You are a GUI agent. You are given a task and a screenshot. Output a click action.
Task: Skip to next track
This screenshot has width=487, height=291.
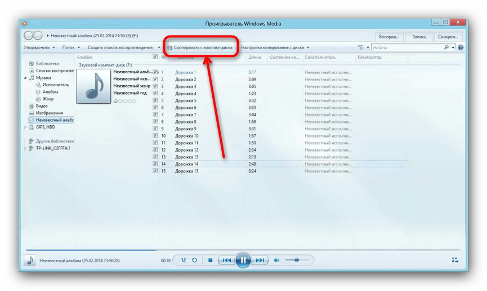coord(260,260)
